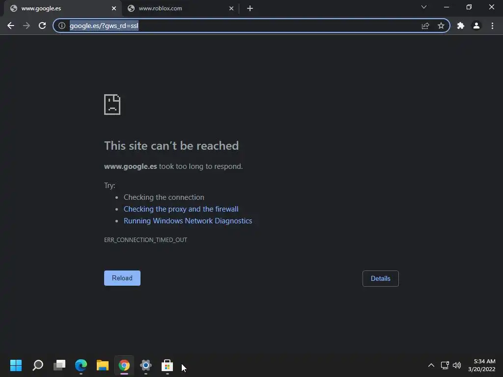Expand the tab search dropdown arrow
Viewport: 503px width, 377px height.
424,7
